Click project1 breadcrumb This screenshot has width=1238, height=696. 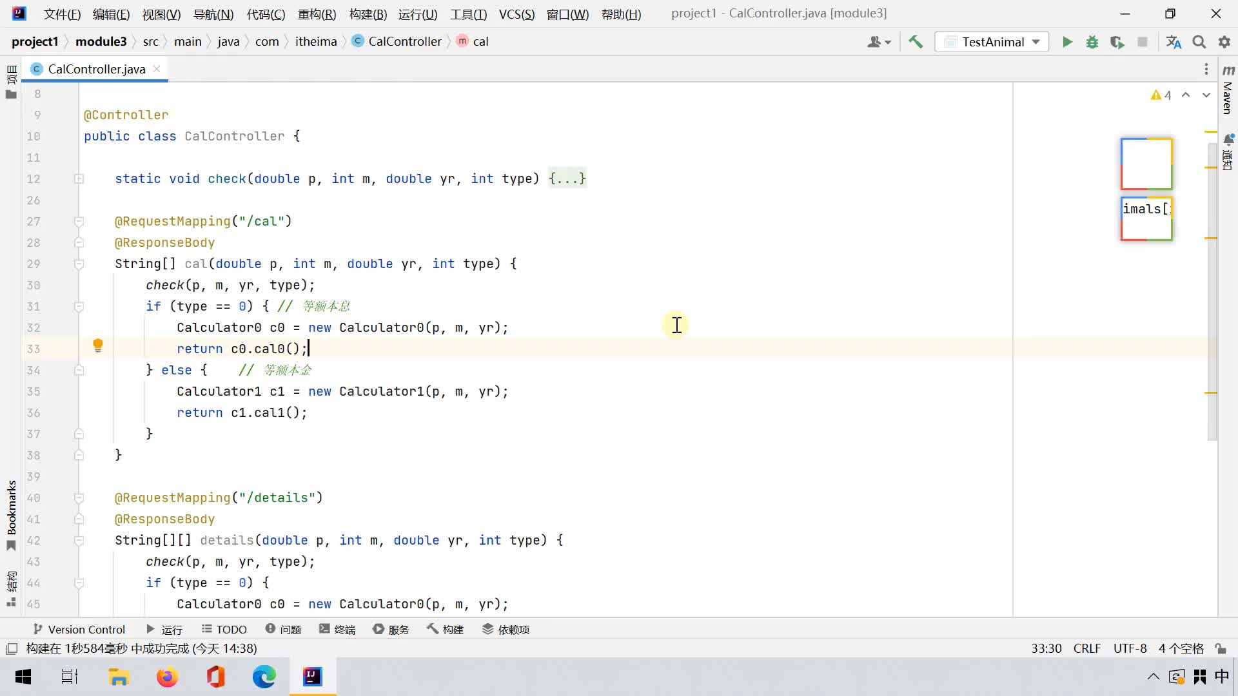click(35, 42)
